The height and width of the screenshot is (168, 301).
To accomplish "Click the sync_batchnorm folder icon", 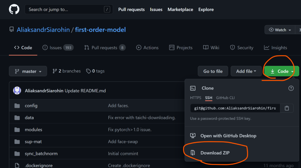I will [17, 154].
